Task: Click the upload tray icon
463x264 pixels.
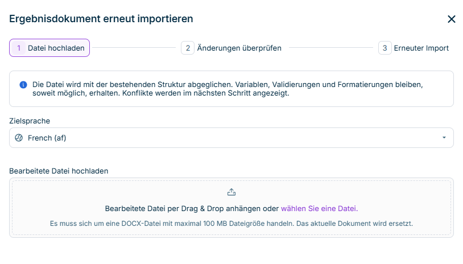Action: [231, 192]
